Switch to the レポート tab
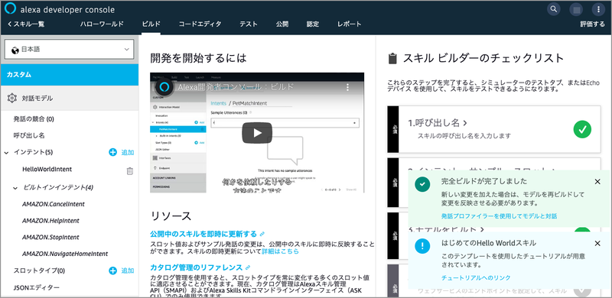 (x=350, y=24)
